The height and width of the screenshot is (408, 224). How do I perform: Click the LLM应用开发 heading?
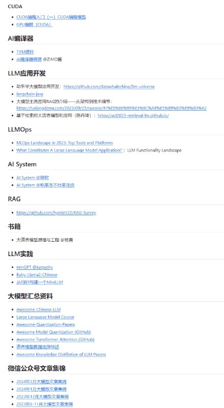[x=27, y=73]
